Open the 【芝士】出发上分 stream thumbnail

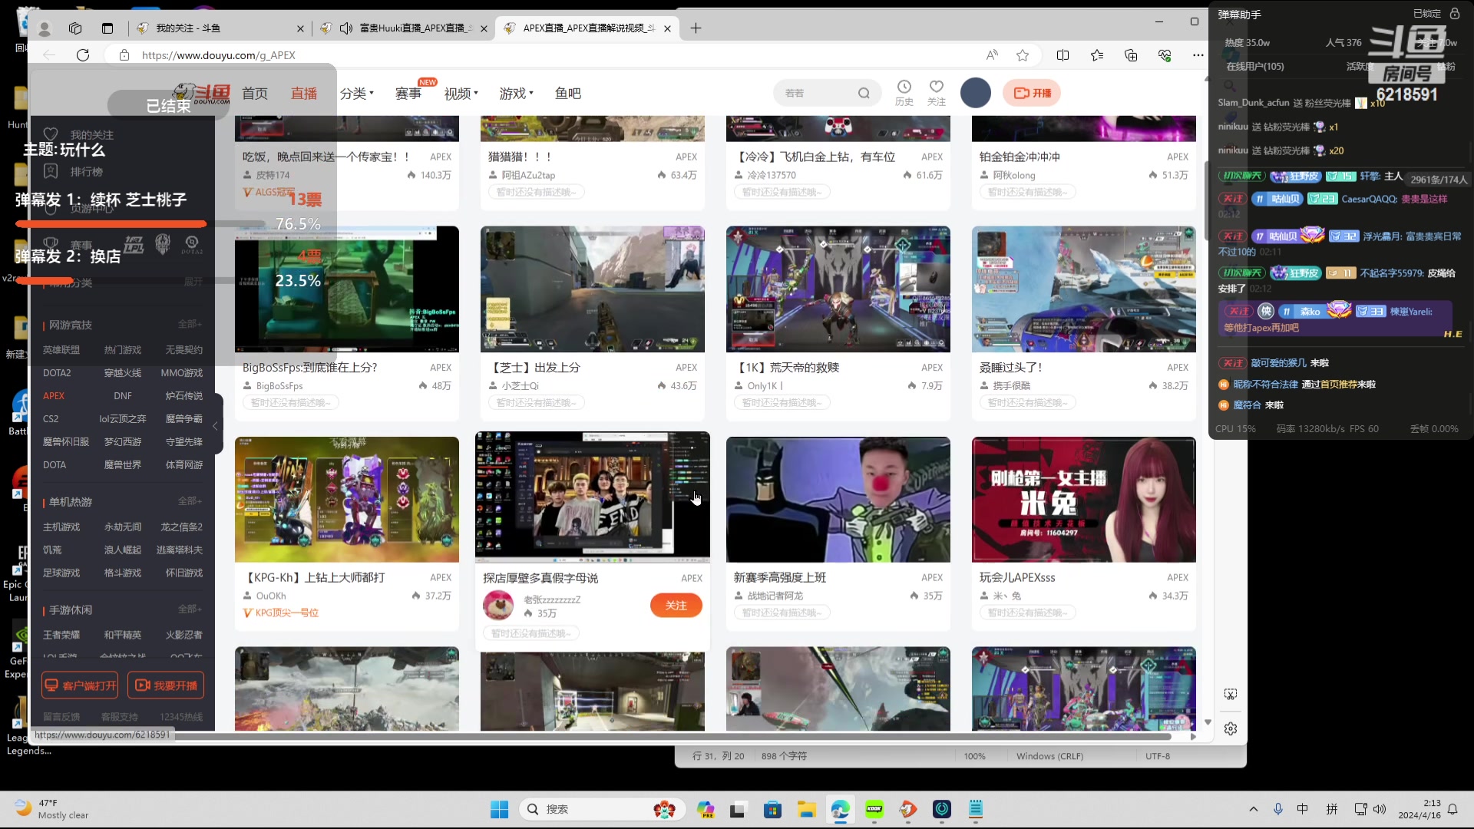(593, 289)
